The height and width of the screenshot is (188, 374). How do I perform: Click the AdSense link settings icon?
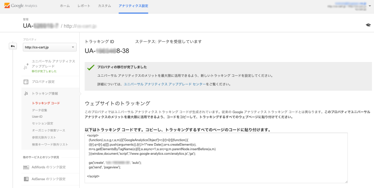tap(26, 179)
